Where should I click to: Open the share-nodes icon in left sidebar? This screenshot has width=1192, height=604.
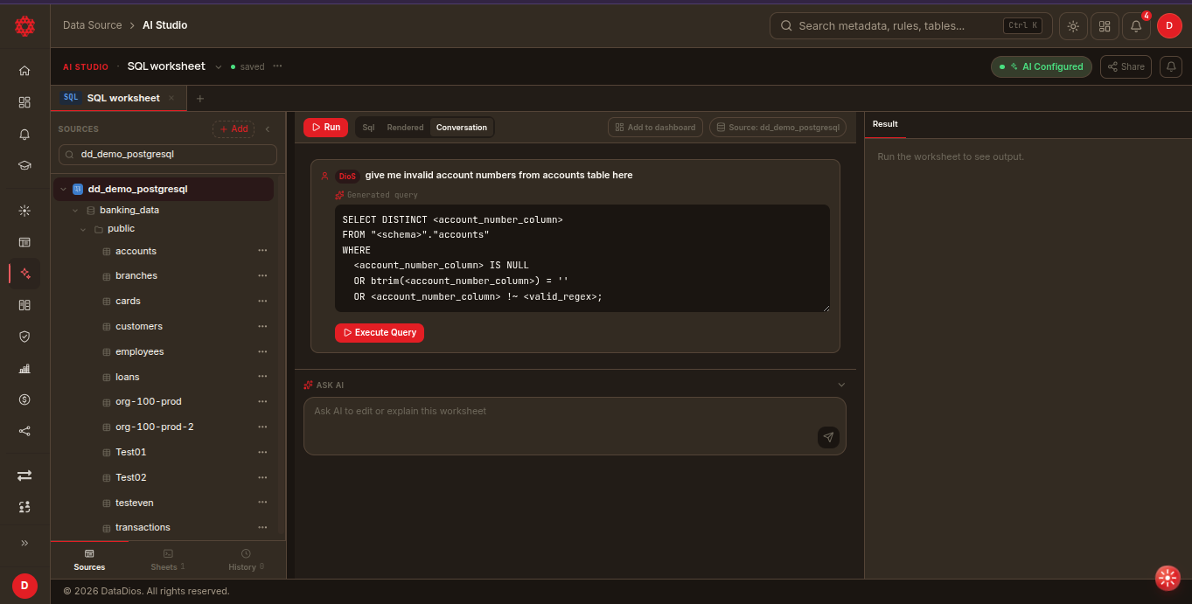coord(24,431)
